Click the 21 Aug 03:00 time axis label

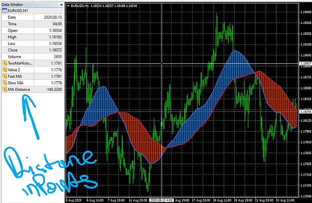tap(264, 200)
